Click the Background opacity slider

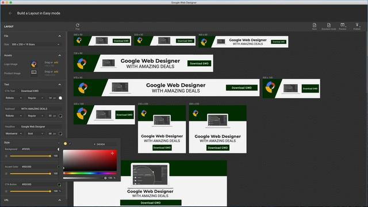click(30, 156)
